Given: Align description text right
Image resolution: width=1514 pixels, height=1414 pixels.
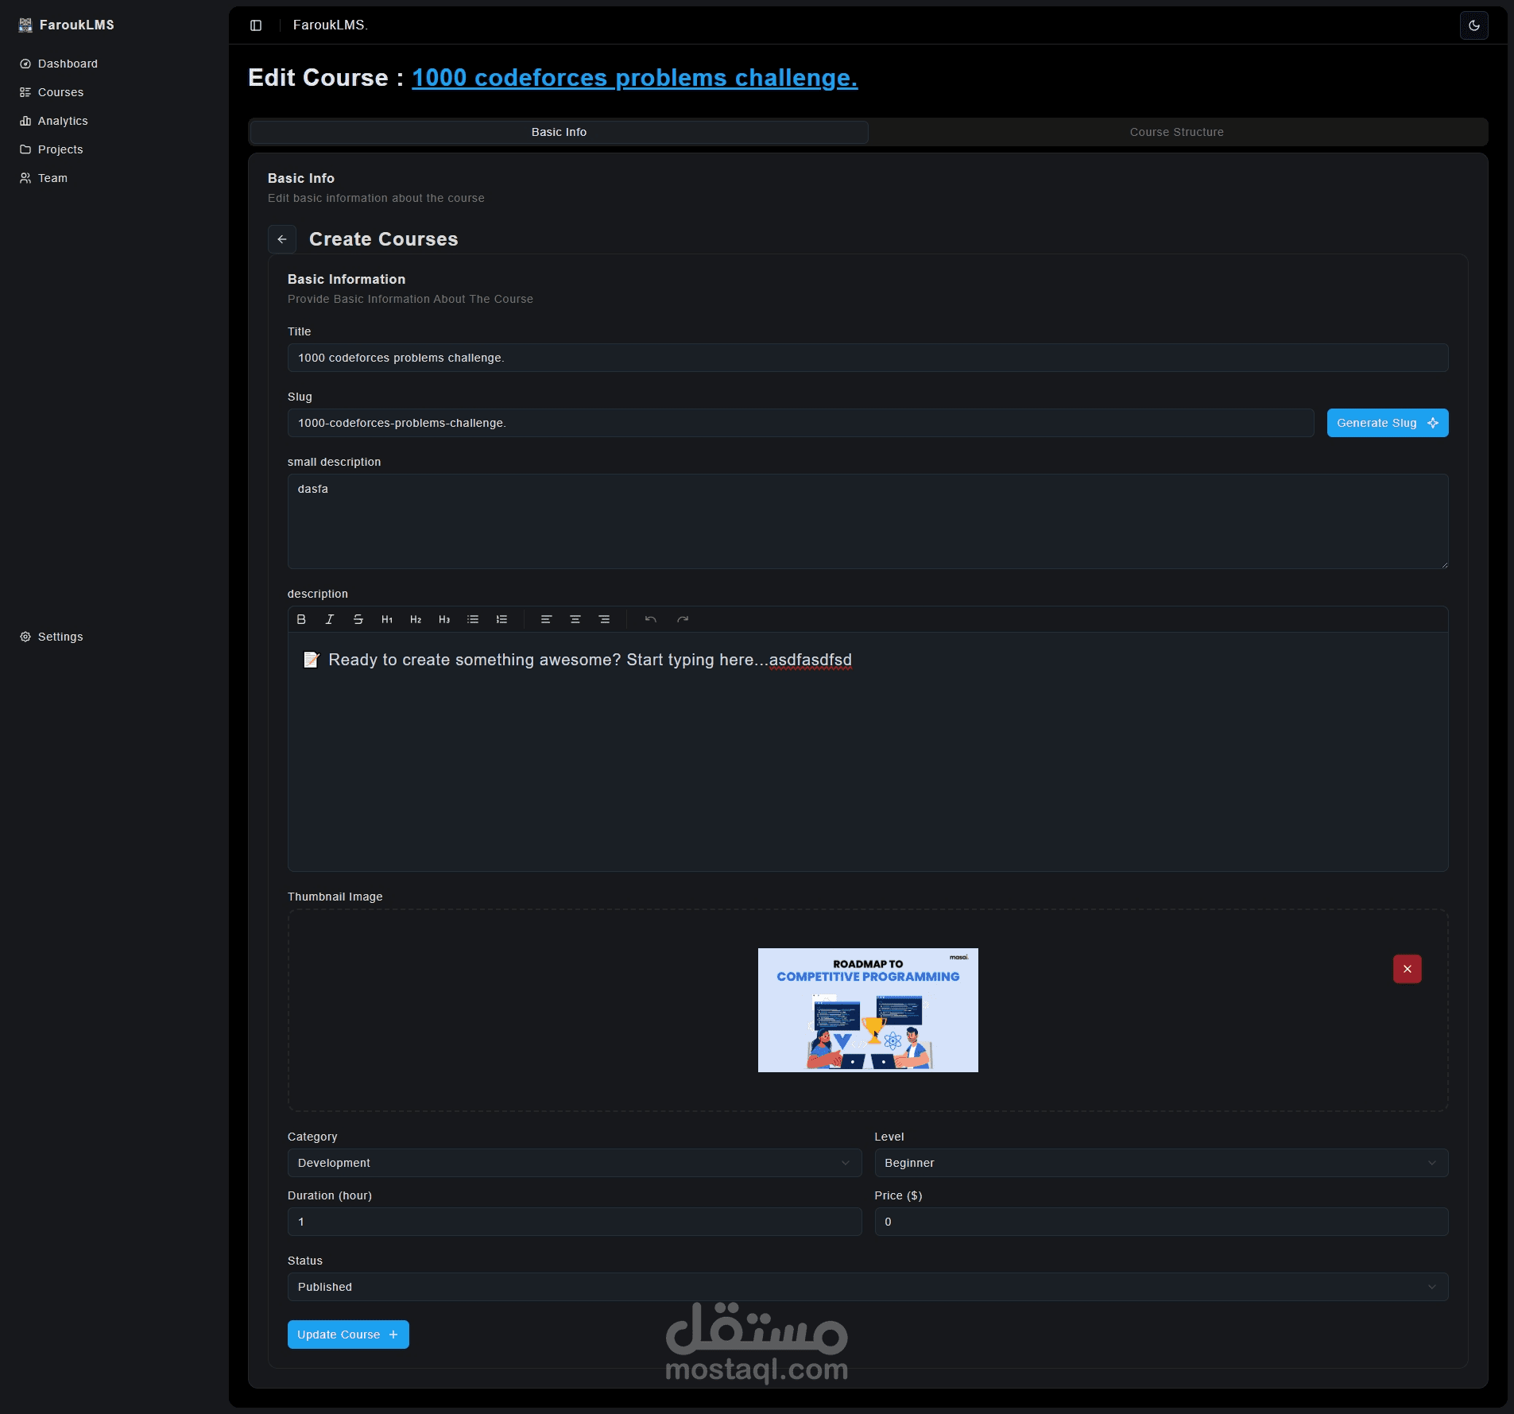Looking at the screenshot, I should (x=604, y=619).
